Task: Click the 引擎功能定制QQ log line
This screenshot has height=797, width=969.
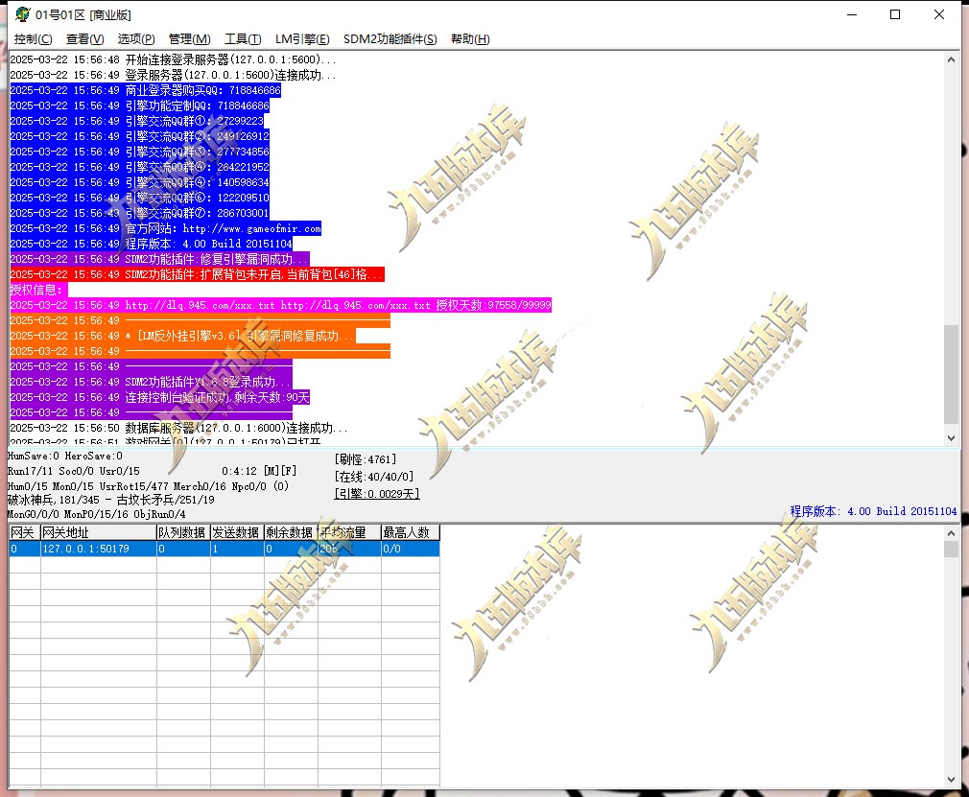Action: (140, 105)
